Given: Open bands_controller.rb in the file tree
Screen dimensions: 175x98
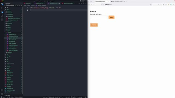Looking at the screenshot, I should (13, 20).
